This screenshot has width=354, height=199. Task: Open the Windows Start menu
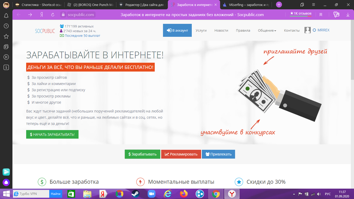tap(6, 194)
